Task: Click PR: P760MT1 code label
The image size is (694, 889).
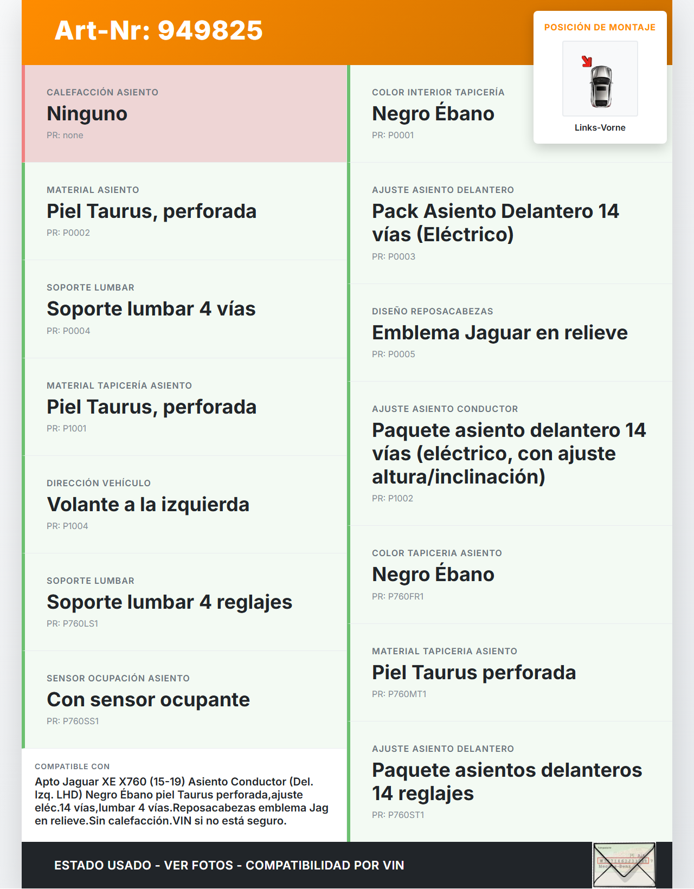Action: pos(399,694)
